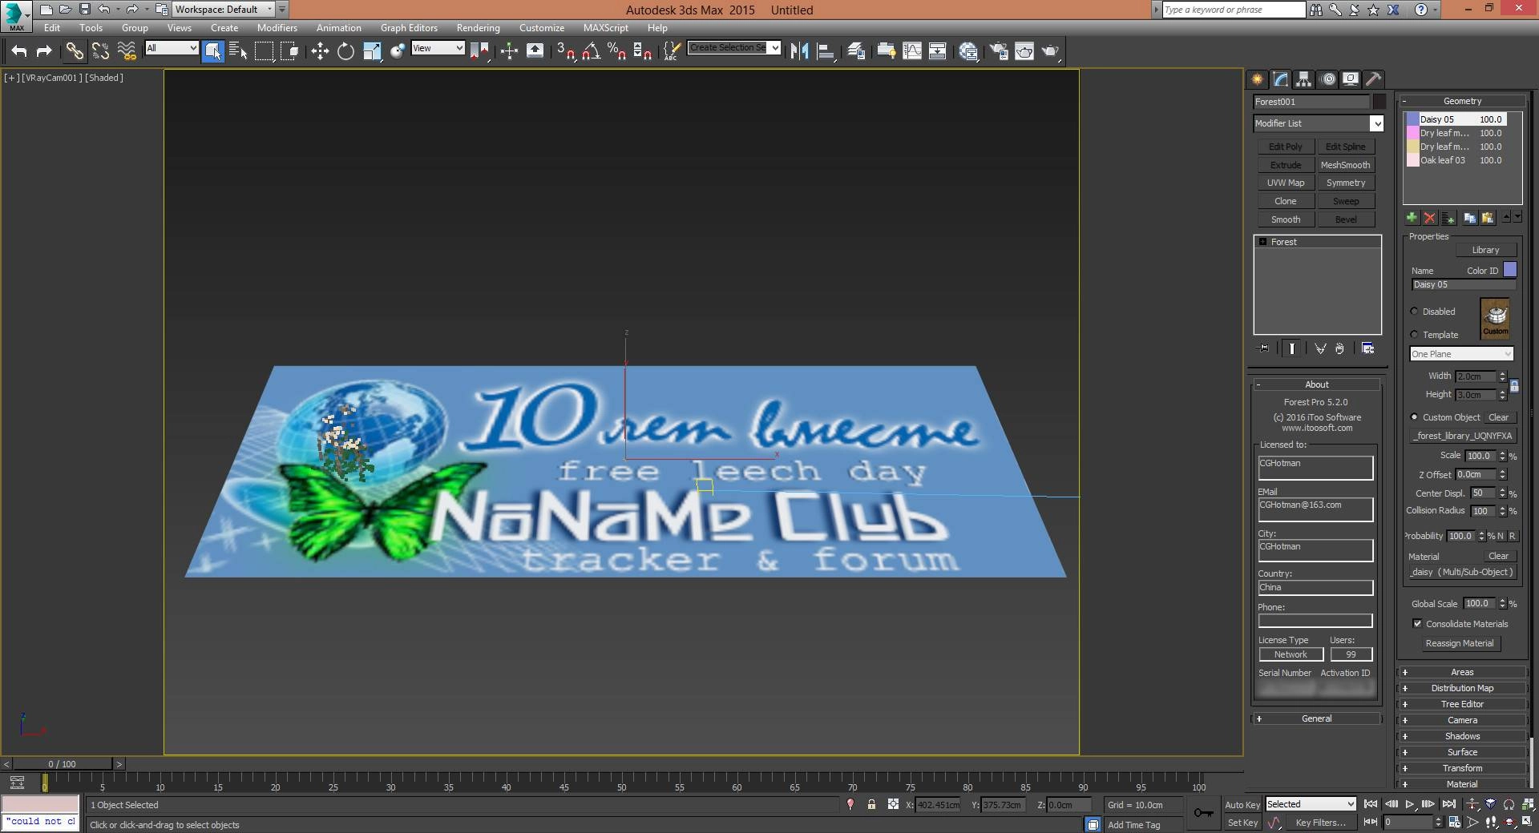Toggle 3D Snaps
Screen dimensions: 1539x833
pos(566,51)
